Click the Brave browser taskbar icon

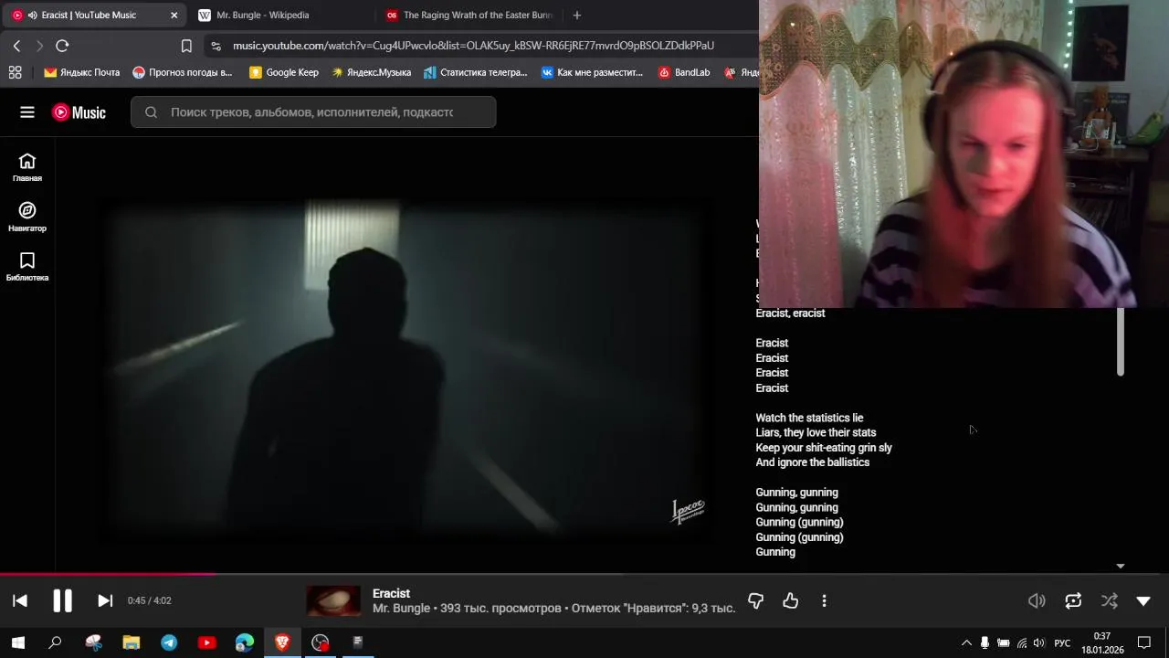tap(282, 642)
